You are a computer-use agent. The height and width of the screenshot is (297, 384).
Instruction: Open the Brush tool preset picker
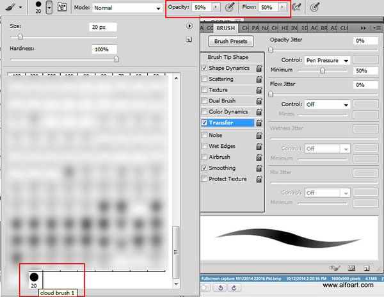tap(13, 7)
